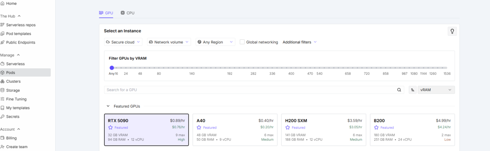Enable Global networking checkbox
490x151 pixels.
tap(242, 42)
